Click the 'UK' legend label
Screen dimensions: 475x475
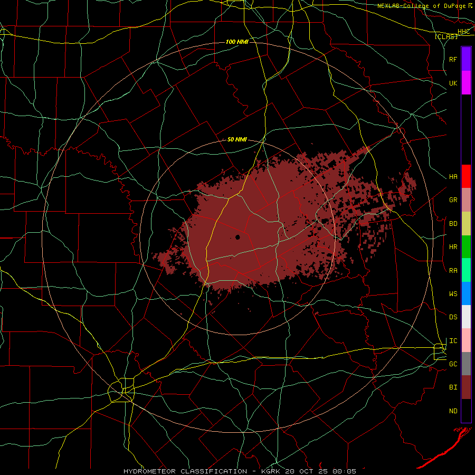(x=453, y=83)
